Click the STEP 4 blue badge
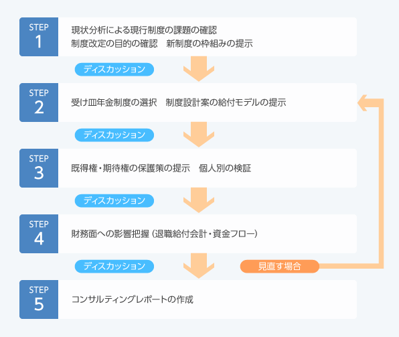 tap(39, 234)
